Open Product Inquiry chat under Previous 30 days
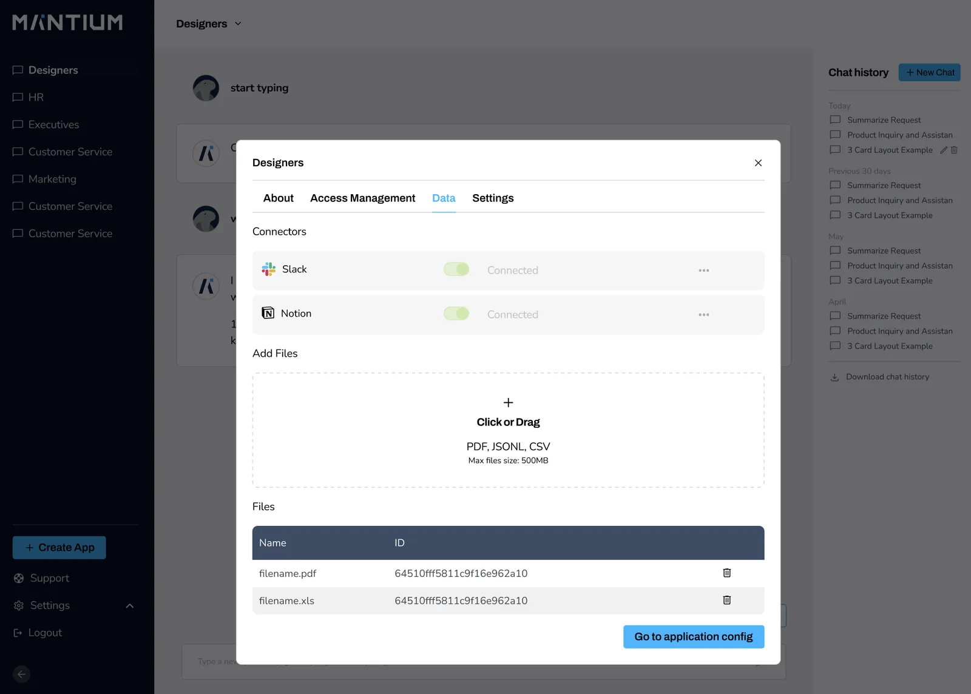Screen dimensions: 971x694 pyautogui.click(x=899, y=200)
